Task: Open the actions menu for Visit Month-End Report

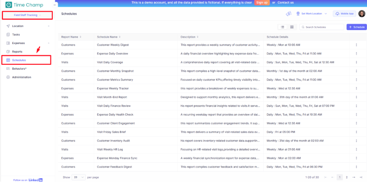Action: pos(356,97)
